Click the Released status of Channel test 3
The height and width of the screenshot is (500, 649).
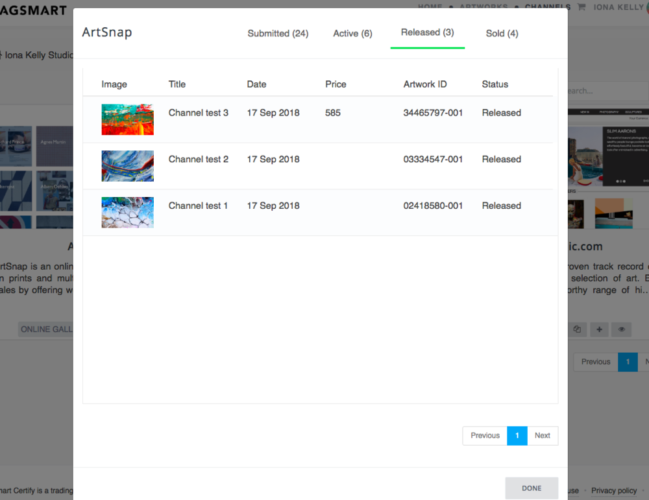[501, 113]
